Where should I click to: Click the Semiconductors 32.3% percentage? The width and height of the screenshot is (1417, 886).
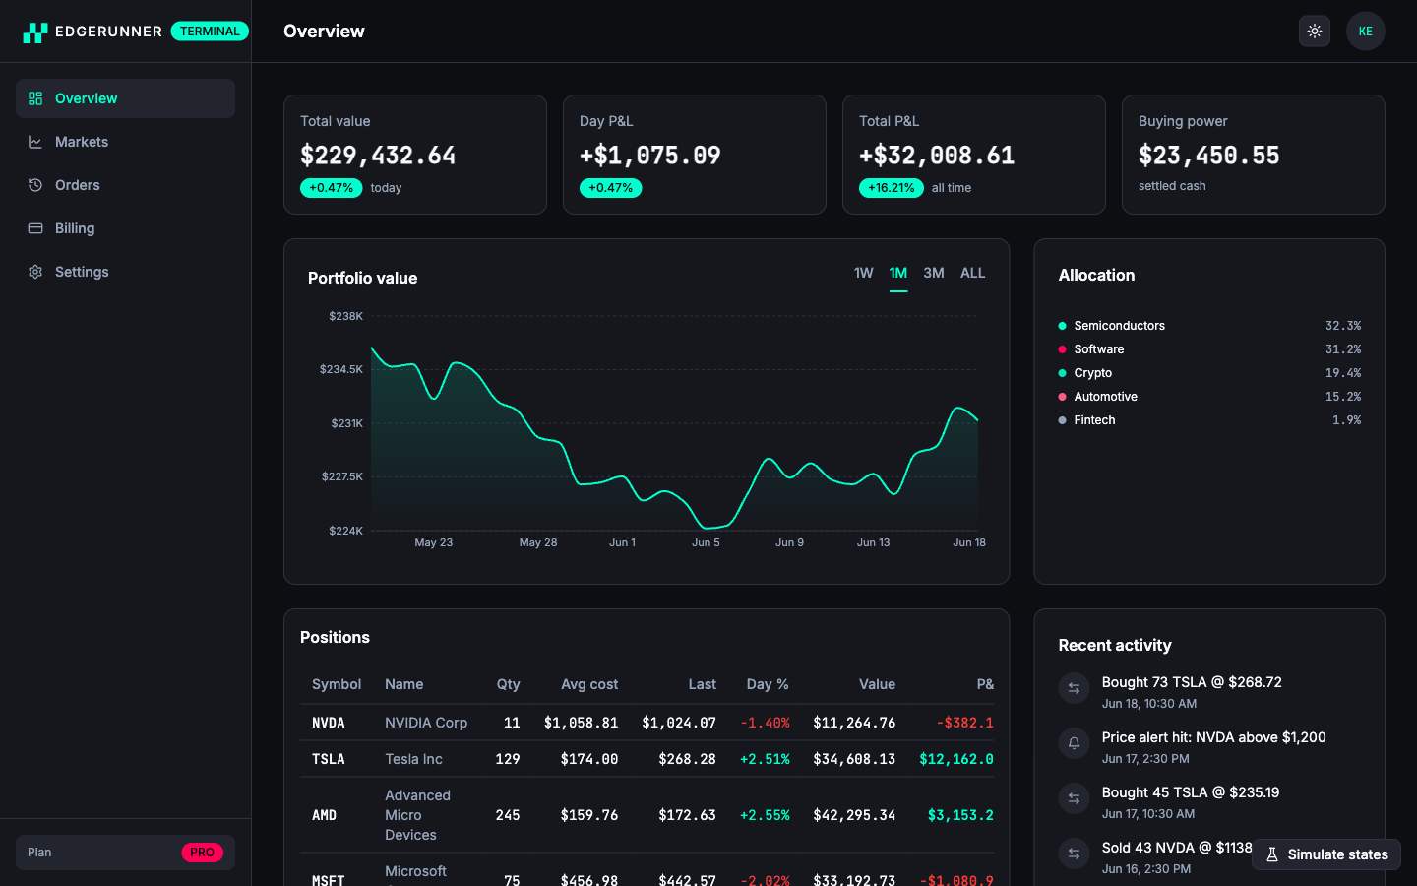tap(1343, 326)
